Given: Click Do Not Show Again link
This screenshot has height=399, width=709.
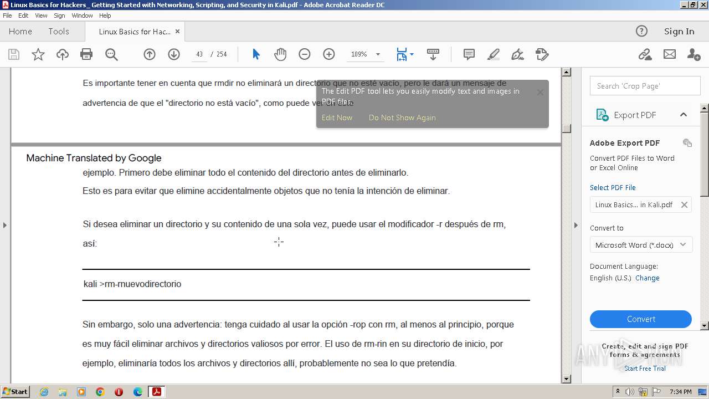Looking at the screenshot, I should (402, 117).
